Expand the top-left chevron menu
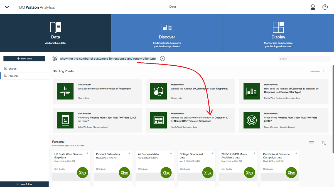Screen dimensions: 334x187 tap(7, 7)
